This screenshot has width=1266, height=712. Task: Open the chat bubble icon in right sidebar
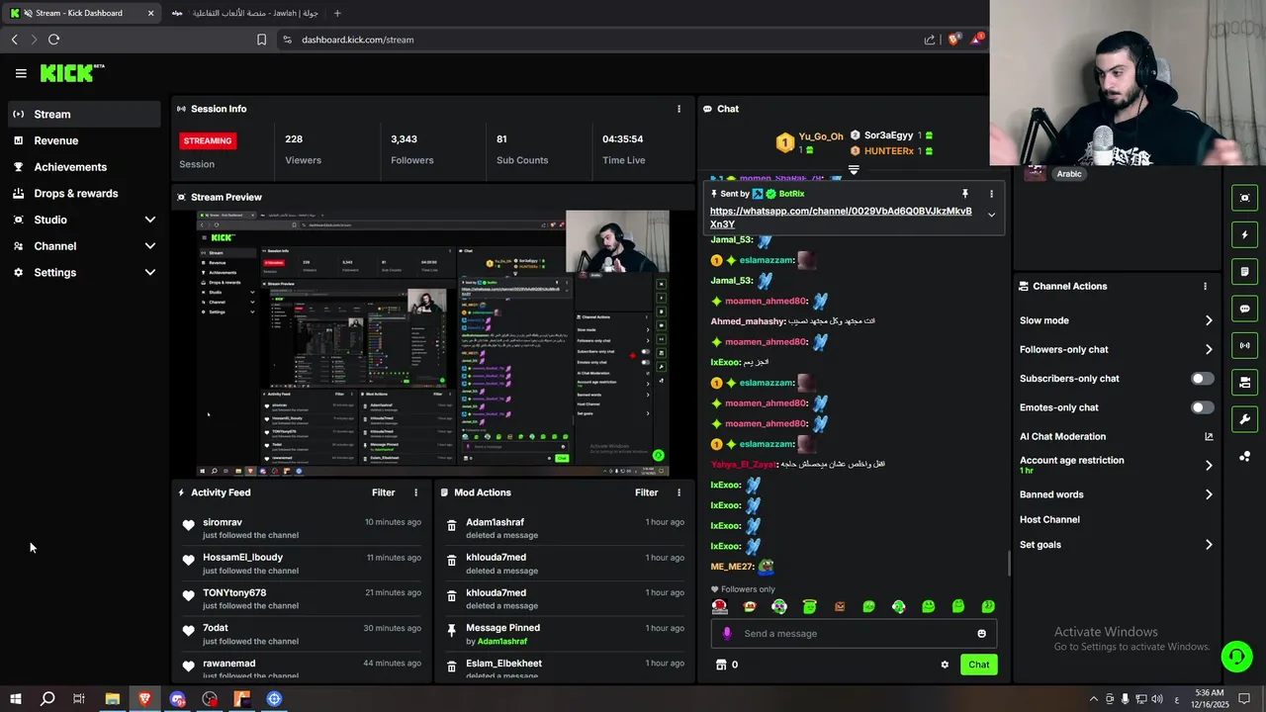click(1245, 309)
